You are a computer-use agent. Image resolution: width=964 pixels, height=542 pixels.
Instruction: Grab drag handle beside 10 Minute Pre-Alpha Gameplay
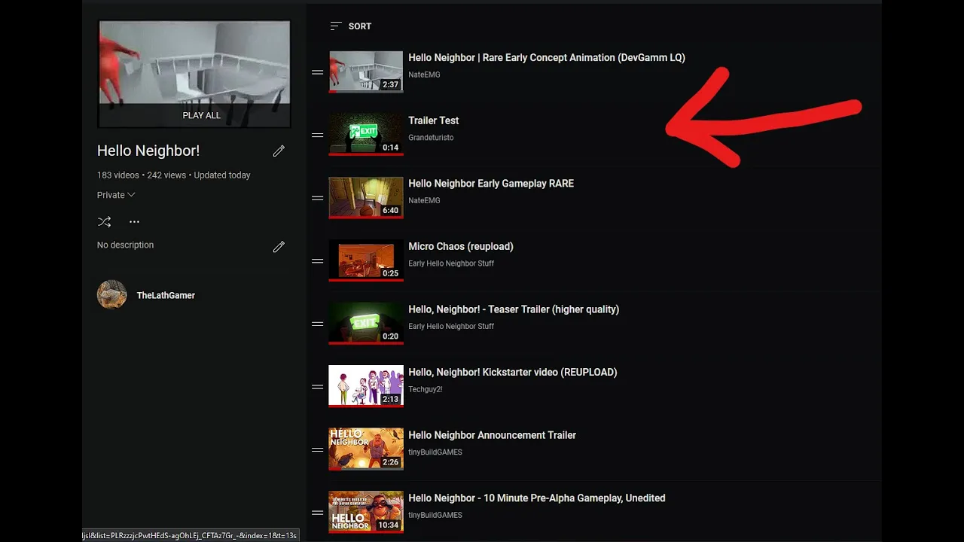click(x=318, y=513)
